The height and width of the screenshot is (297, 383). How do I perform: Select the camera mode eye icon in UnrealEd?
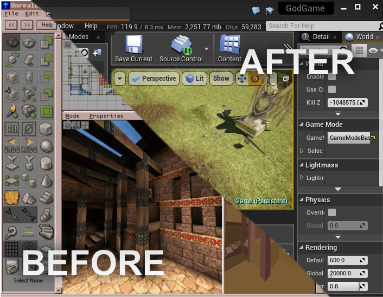click(x=12, y=42)
